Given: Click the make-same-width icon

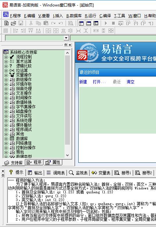Looking at the screenshot, I should pyautogui.click(x=96, y=31).
